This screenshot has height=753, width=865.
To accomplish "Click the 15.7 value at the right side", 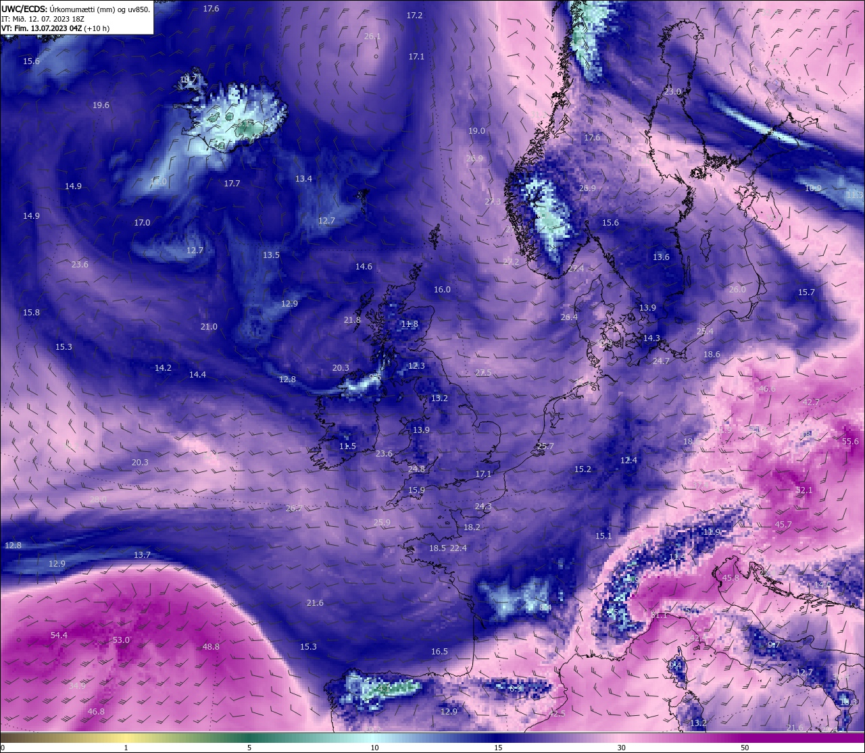I will pyautogui.click(x=806, y=292).
